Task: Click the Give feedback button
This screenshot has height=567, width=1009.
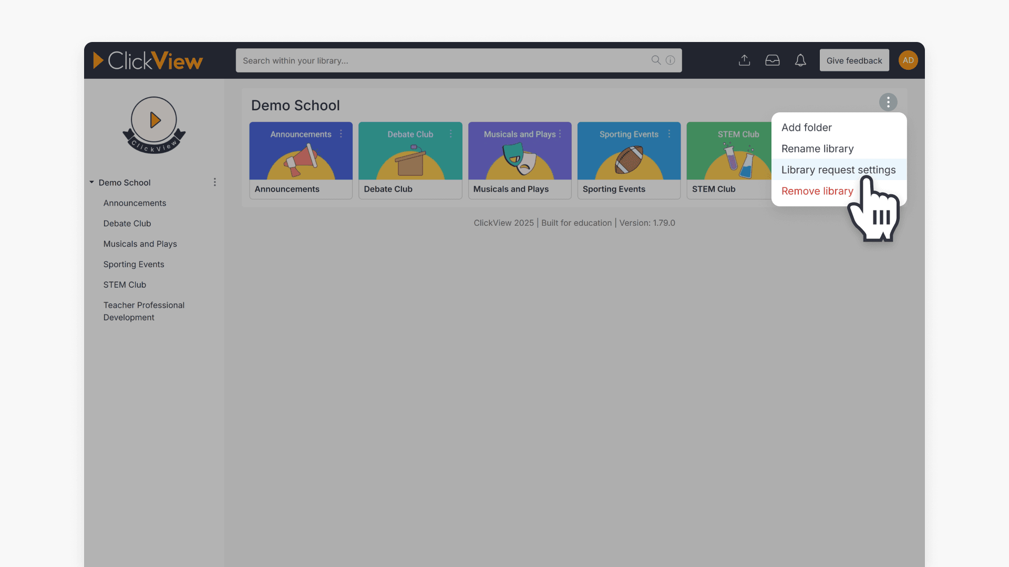Action: [x=854, y=60]
